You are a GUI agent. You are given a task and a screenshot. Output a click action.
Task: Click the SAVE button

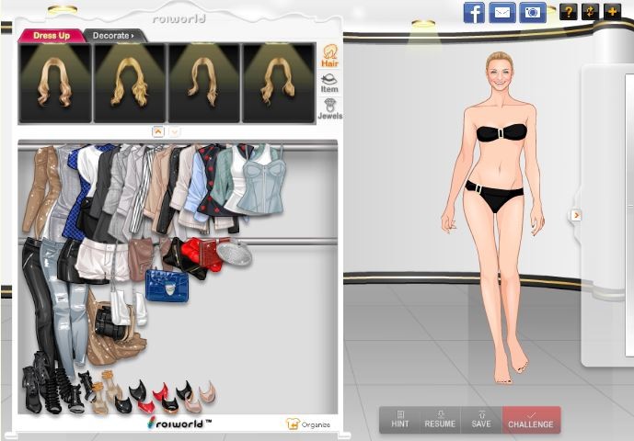(481, 419)
